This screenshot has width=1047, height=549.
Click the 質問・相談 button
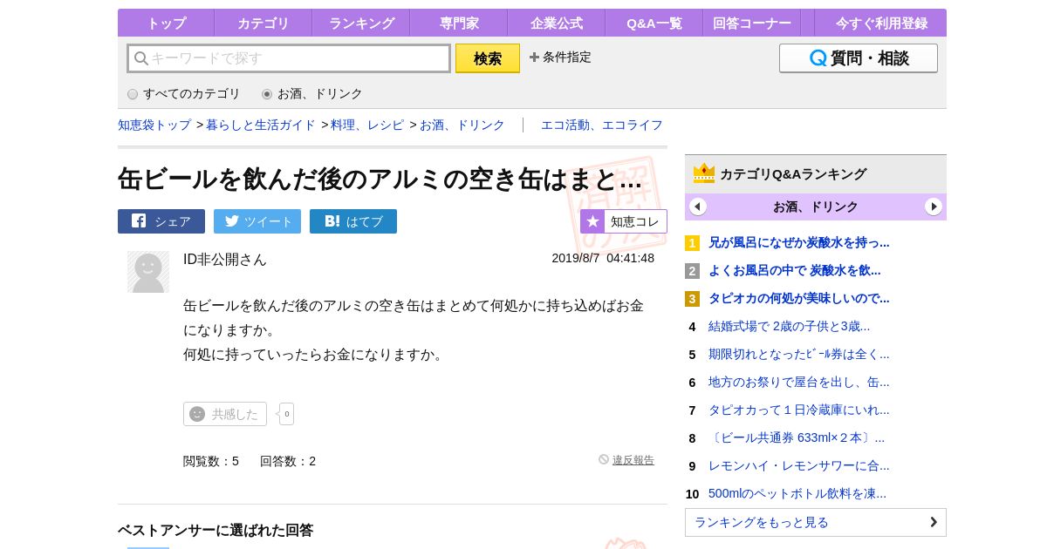tap(859, 58)
